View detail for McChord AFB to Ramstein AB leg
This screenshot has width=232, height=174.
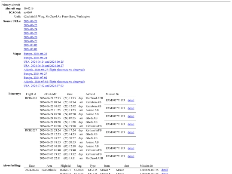tap(131, 100)
